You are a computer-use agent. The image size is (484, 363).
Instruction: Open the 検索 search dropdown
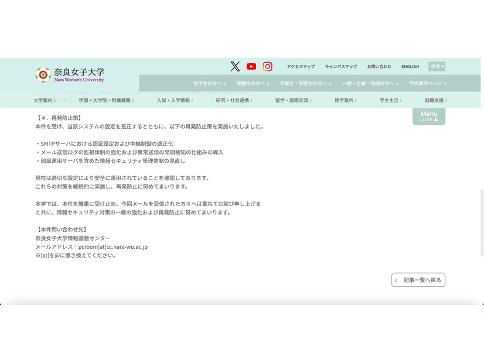point(437,66)
